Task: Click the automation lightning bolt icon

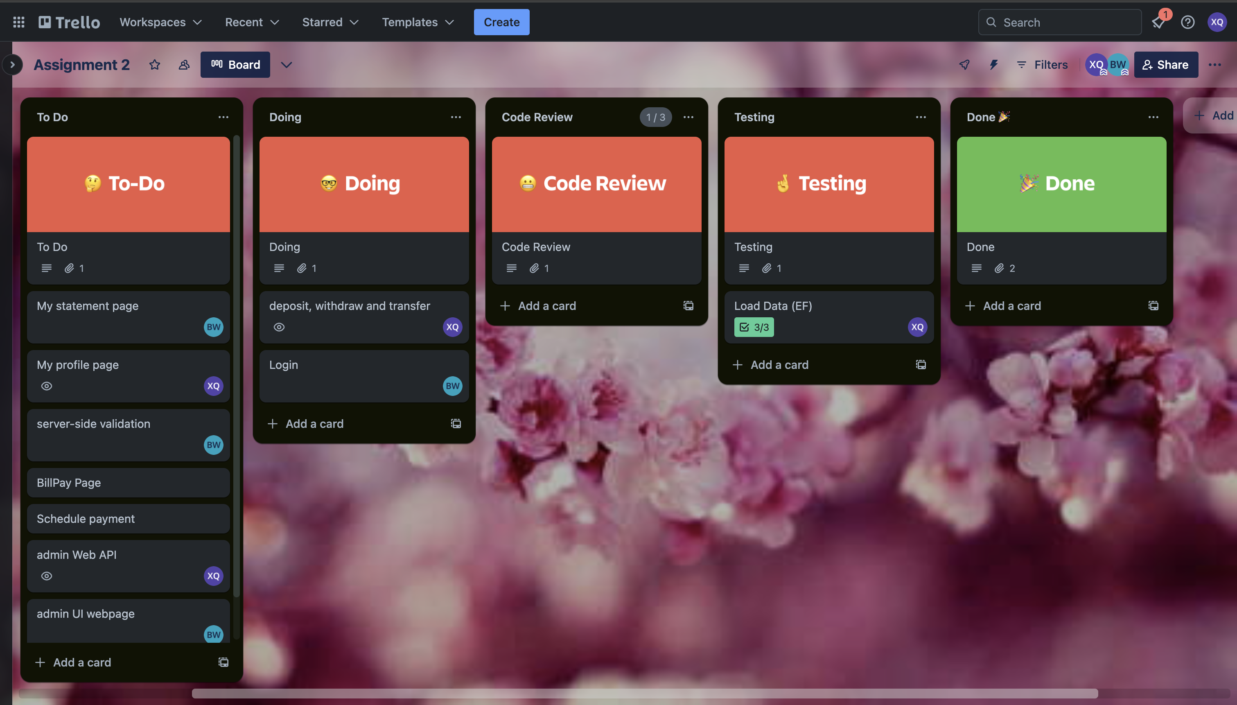Action: coord(993,64)
